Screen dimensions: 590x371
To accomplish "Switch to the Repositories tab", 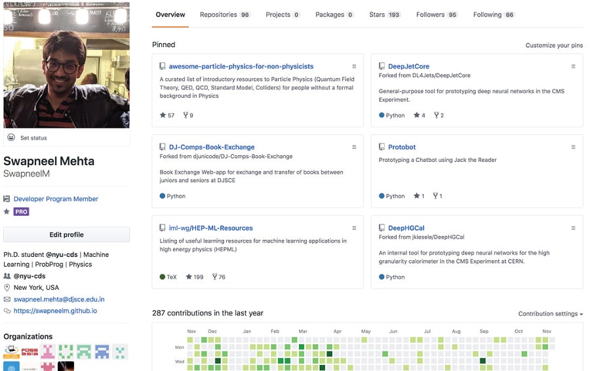I will click(225, 14).
